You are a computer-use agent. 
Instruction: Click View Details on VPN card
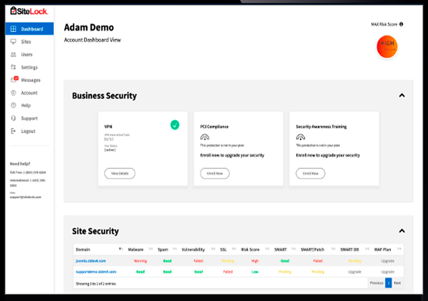click(120, 173)
